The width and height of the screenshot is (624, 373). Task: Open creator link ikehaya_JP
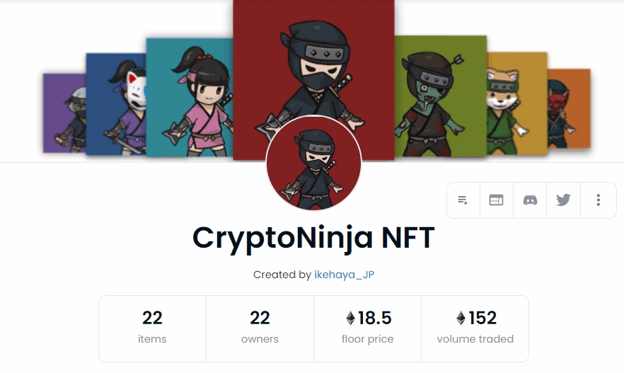click(x=345, y=275)
